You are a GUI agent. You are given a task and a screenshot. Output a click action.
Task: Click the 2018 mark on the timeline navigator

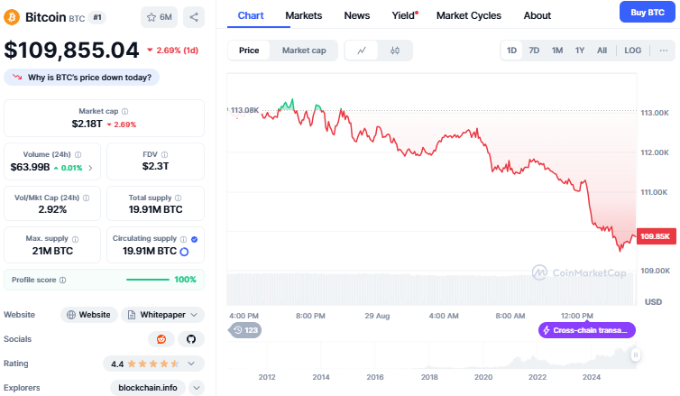click(429, 377)
